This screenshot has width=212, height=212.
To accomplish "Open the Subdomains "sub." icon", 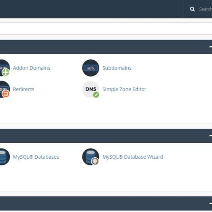I will [x=91, y=68].
